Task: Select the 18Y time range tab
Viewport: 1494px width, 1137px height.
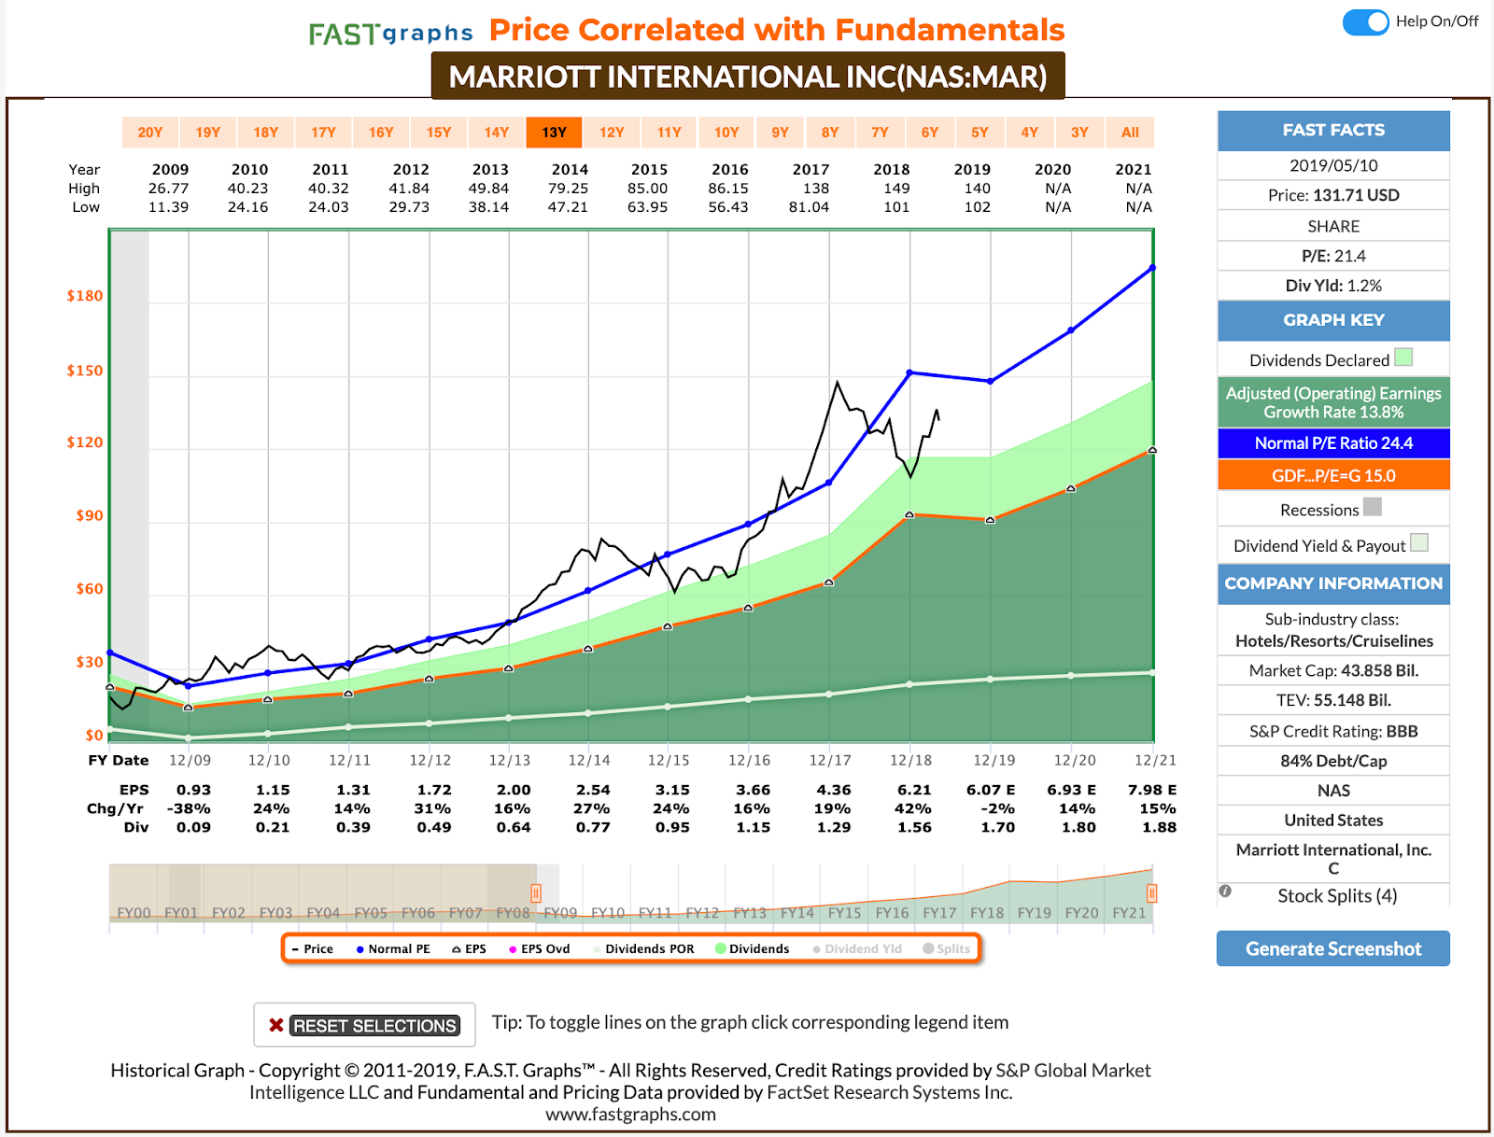Action: 266,133
